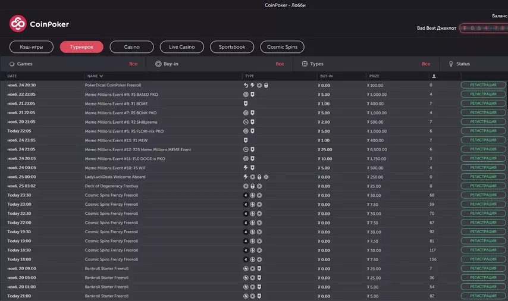Open the Live Casino tab
508x301 pixels.
pos(182,47)
